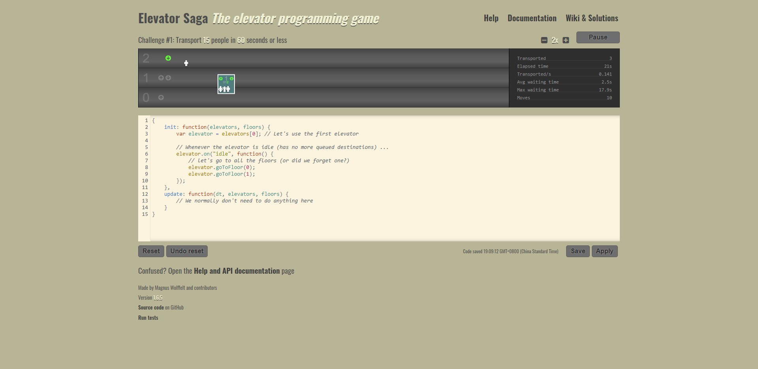758x369 pixels.
Task: Click the down call button on floor 1
Action: coord(168,78)
